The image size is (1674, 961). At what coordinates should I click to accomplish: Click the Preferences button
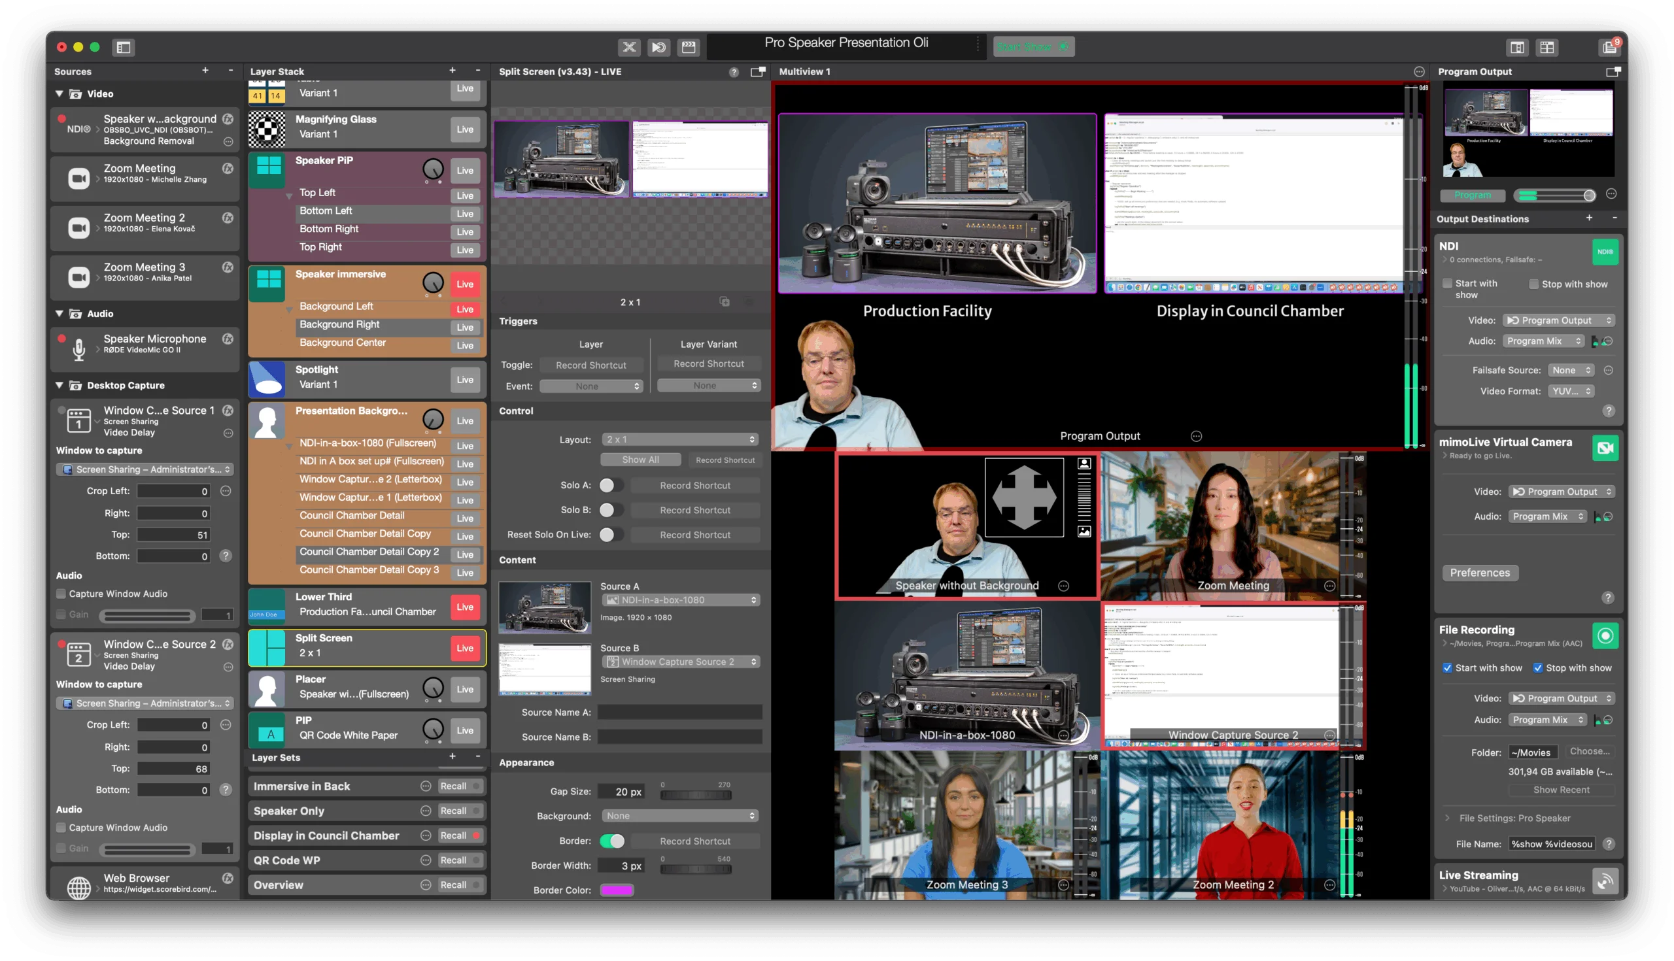(x=1479, y=573)
